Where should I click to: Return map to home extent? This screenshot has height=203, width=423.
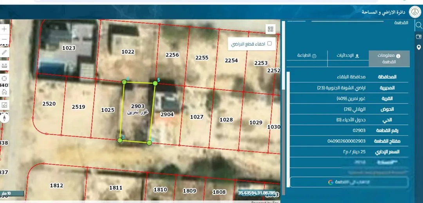(4, 92)
